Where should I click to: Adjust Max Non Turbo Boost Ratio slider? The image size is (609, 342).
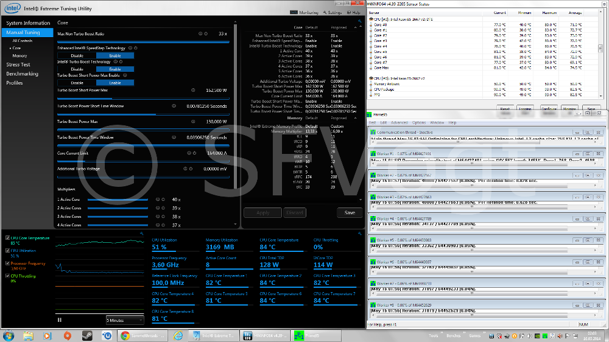pos(143,42)
